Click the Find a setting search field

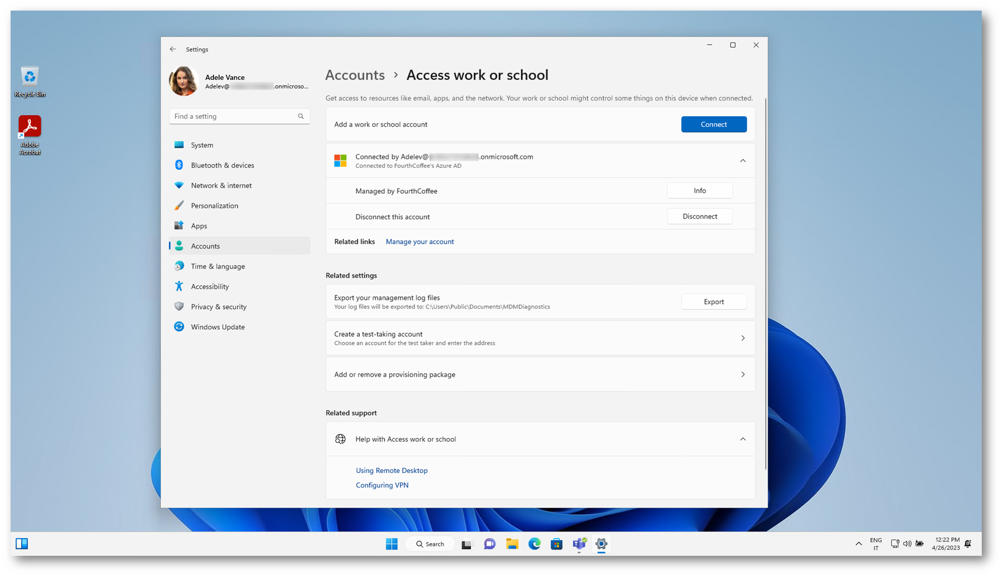pos(233,116)
